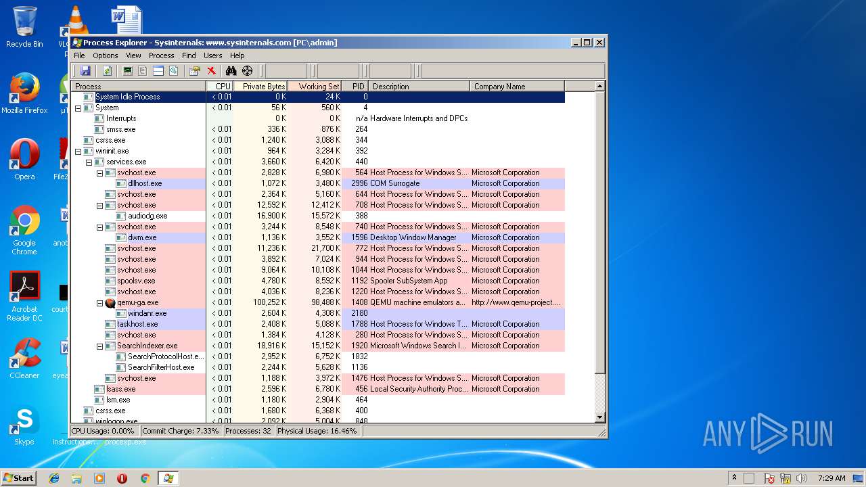Screen dimensions: 866x487
Task: Sort by the PID column header
Action: click(355, 87)
